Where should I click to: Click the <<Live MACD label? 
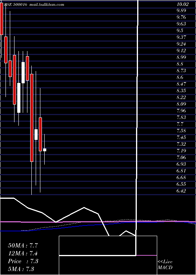(x=165, y=264)
